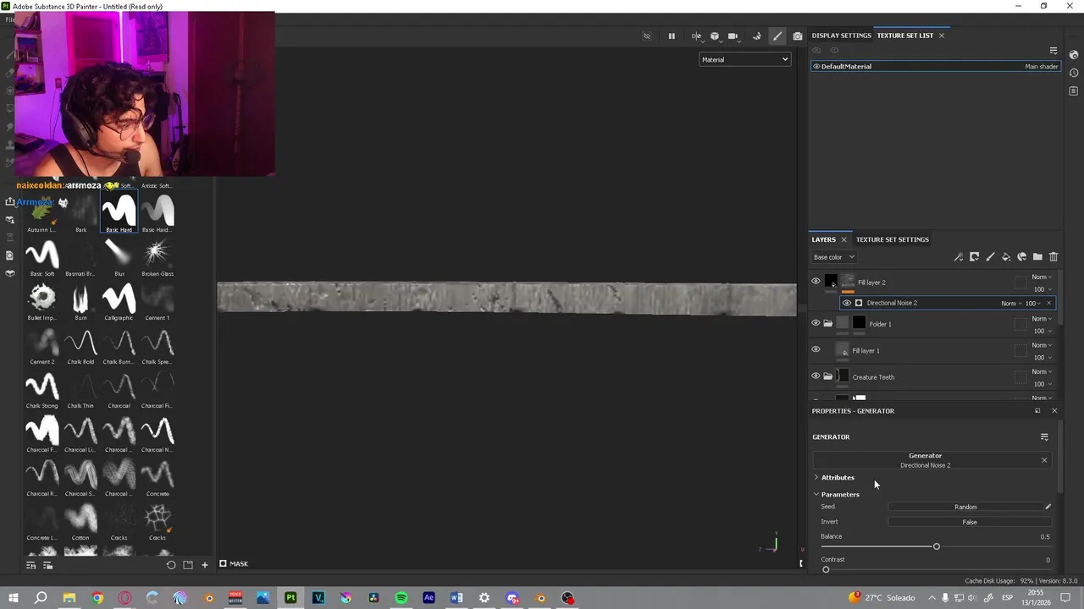Add a mask to the layer
Image resolution: width=1084 pixels, height=609 pixels.
(975, 257)
